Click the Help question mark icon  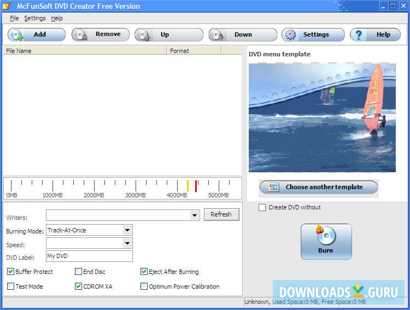click(359, 35)
